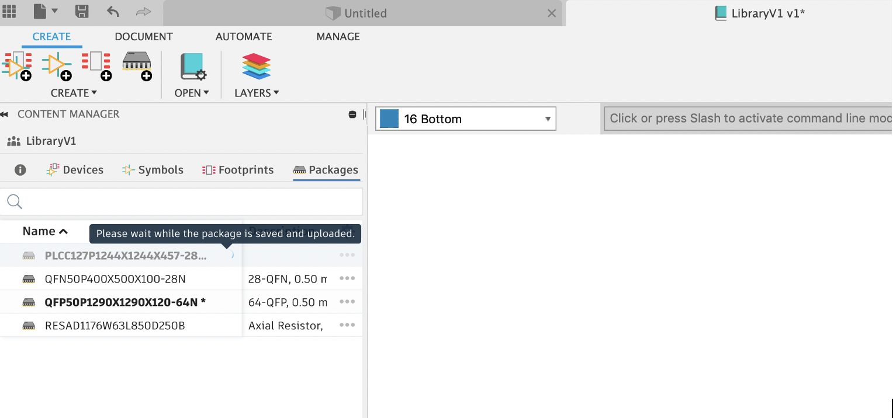Click the New Package icon
The width and height of the screenshot is (893, 418).
coord(137,65)
